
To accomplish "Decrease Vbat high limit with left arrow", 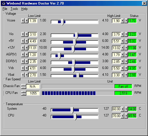I will tap(123, 75).
